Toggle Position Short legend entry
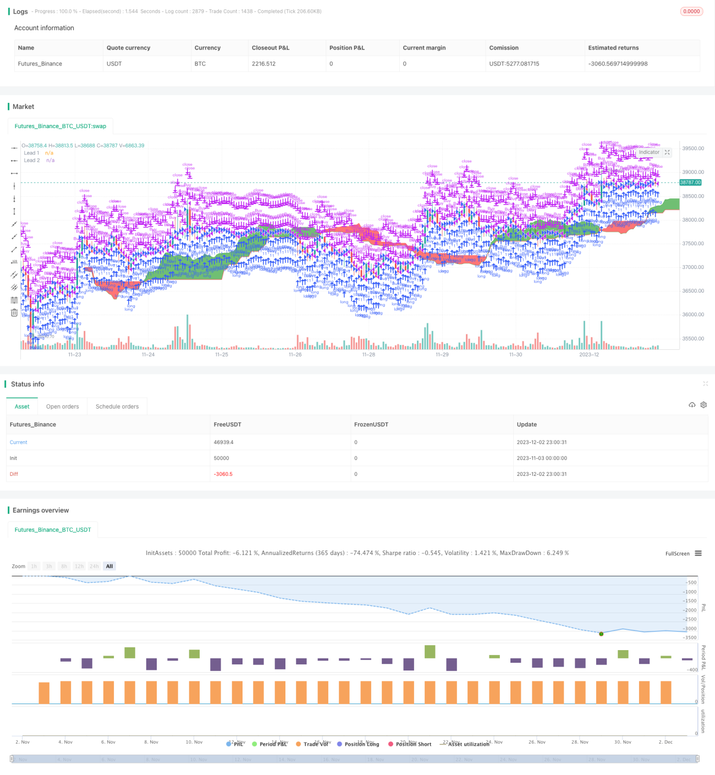Screen dimensions: 715x775 [410, 744]
